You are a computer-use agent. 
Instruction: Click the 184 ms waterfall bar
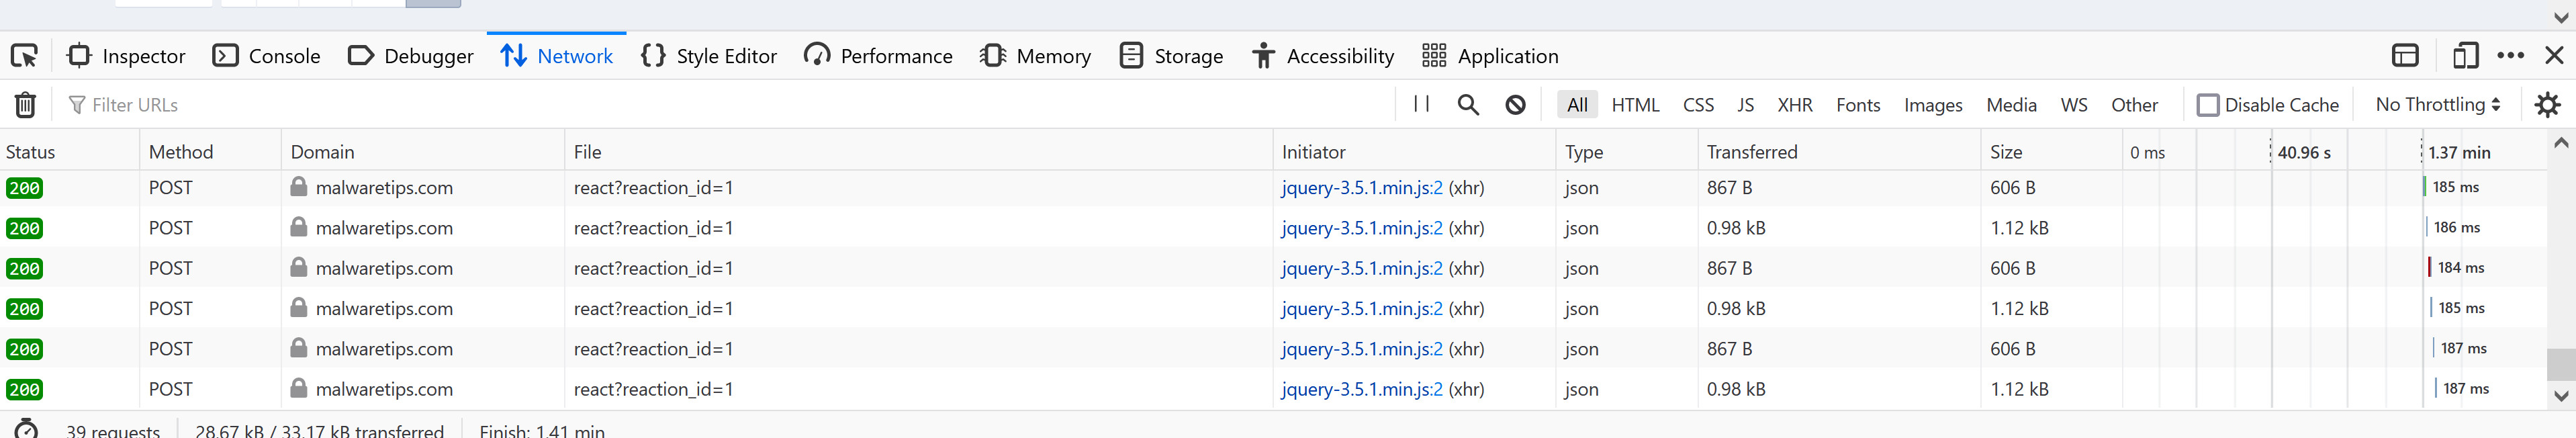2430,268
